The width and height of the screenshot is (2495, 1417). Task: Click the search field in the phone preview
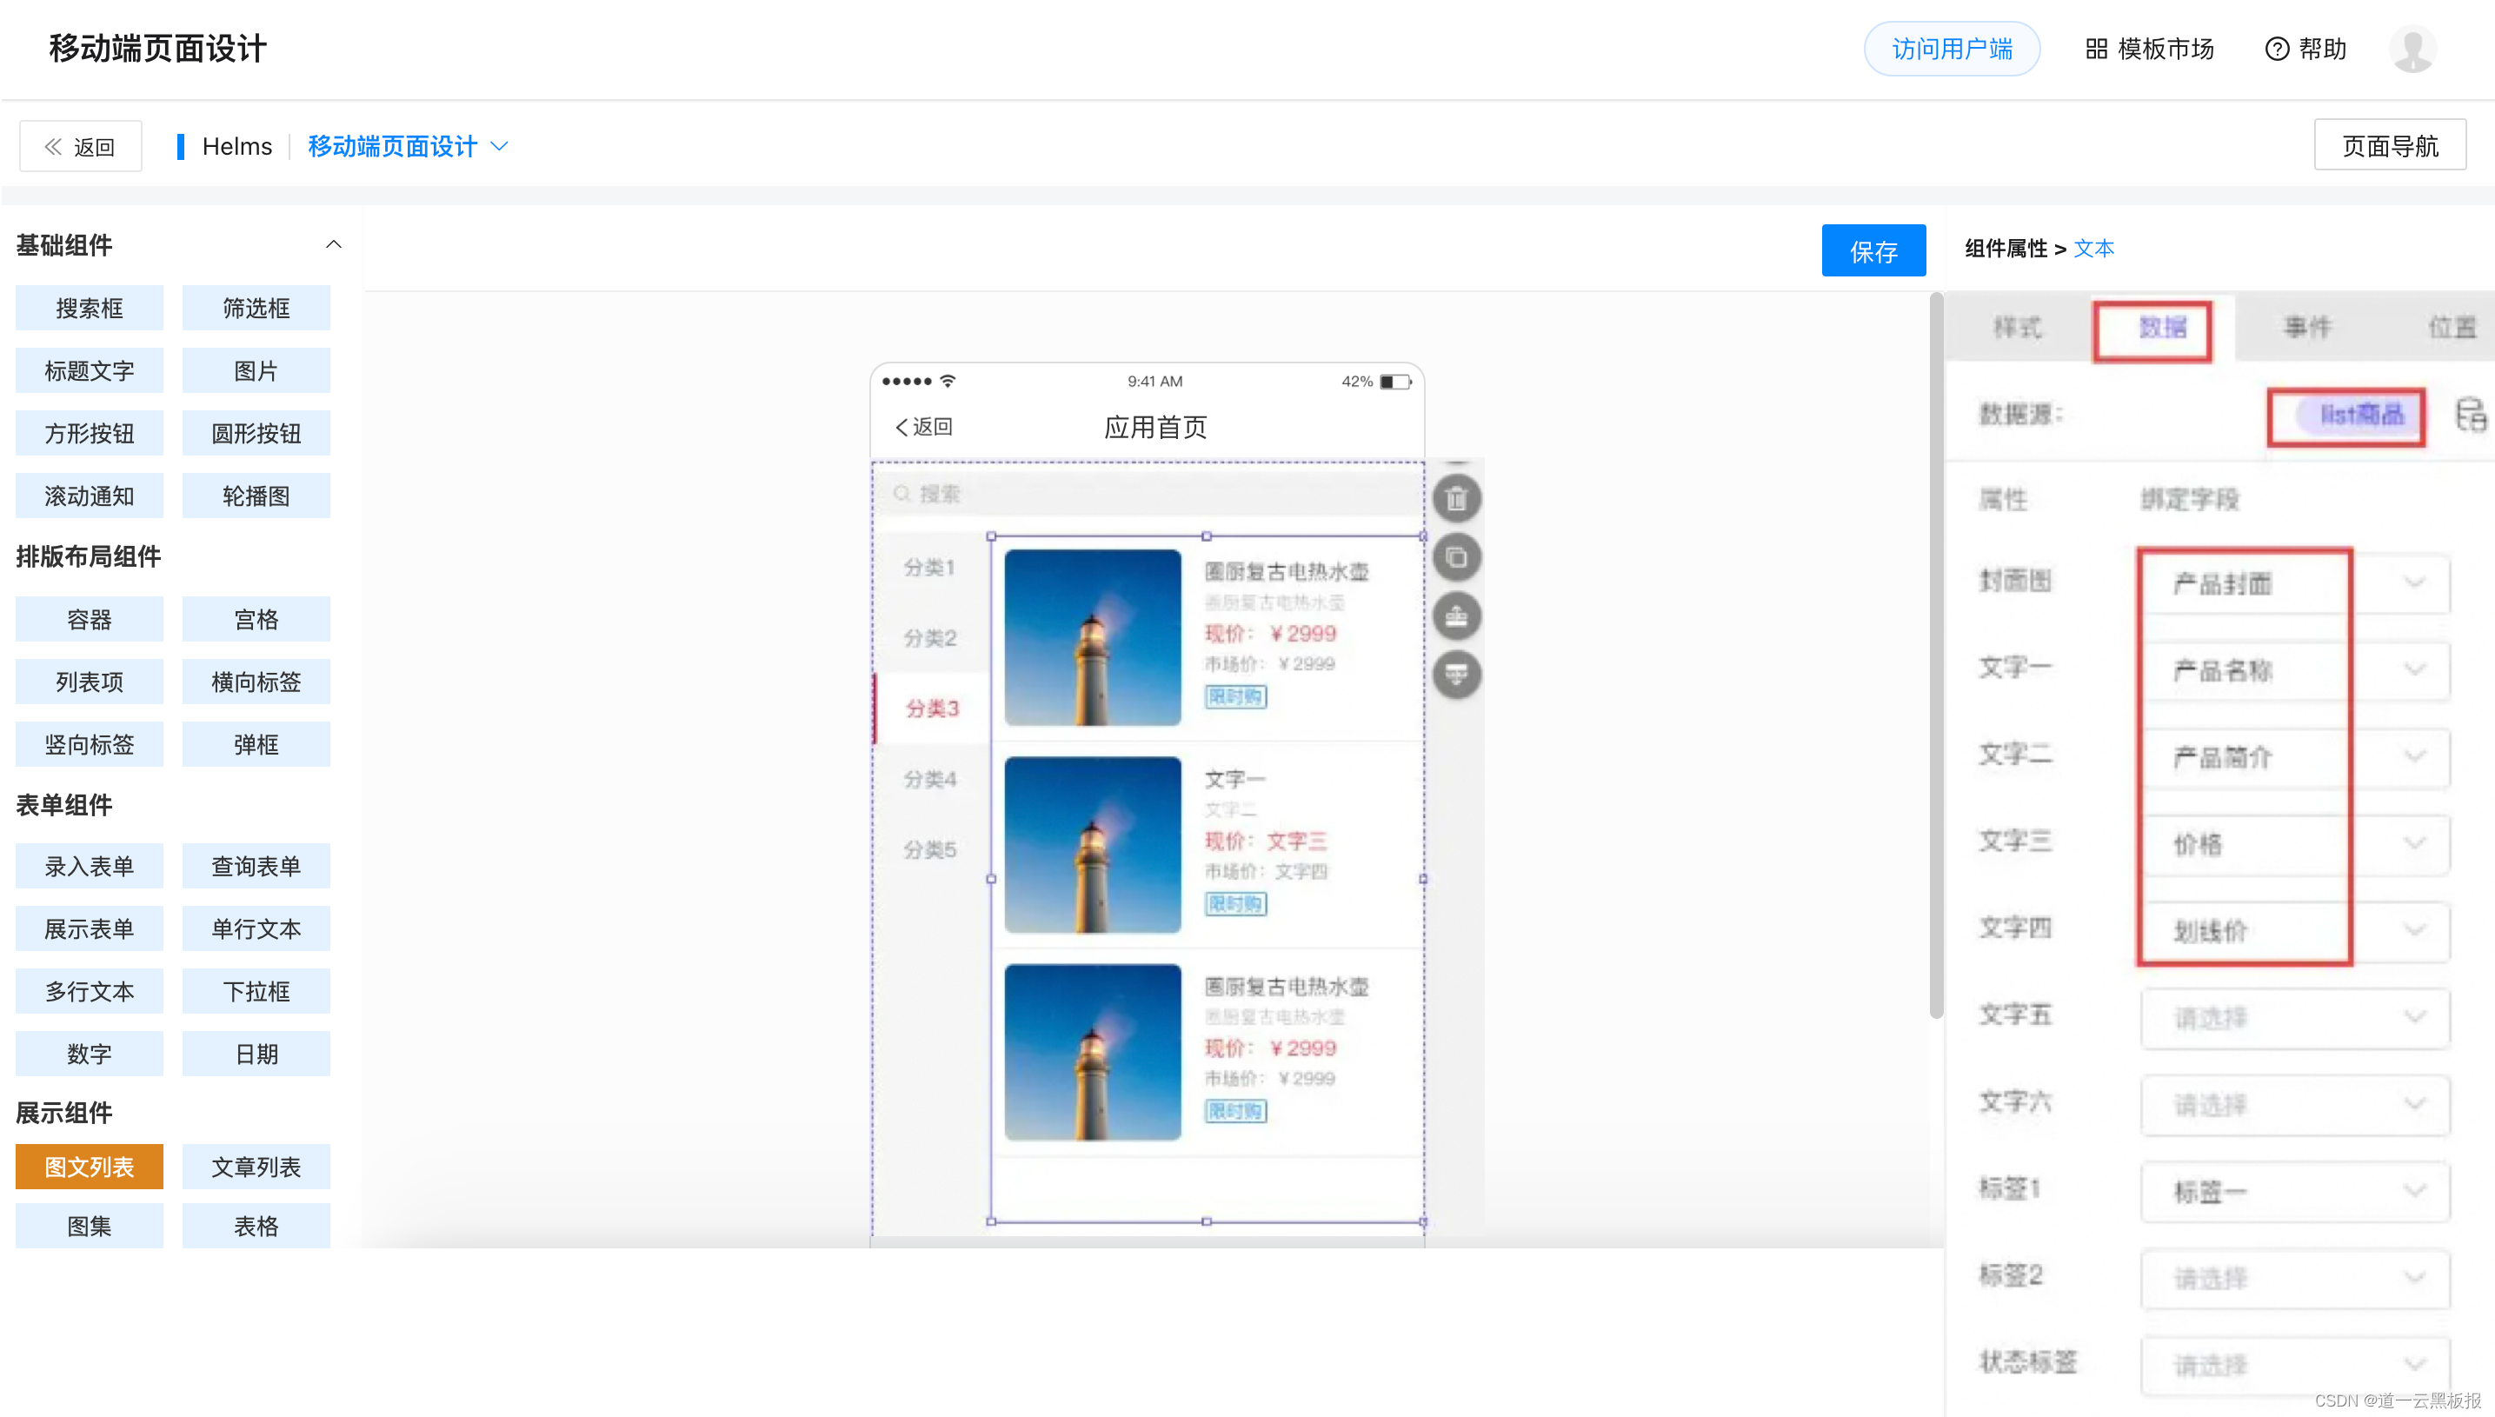pos(1147,495)
